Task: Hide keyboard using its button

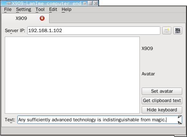Action: [162, 110]
